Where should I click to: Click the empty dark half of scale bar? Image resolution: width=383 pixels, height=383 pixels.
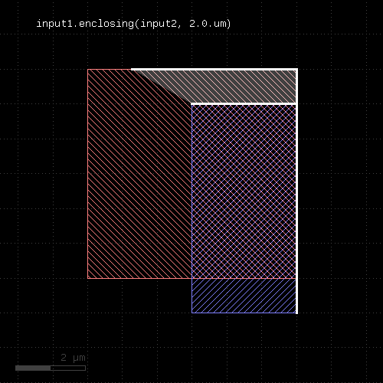(x=68, y=368)
